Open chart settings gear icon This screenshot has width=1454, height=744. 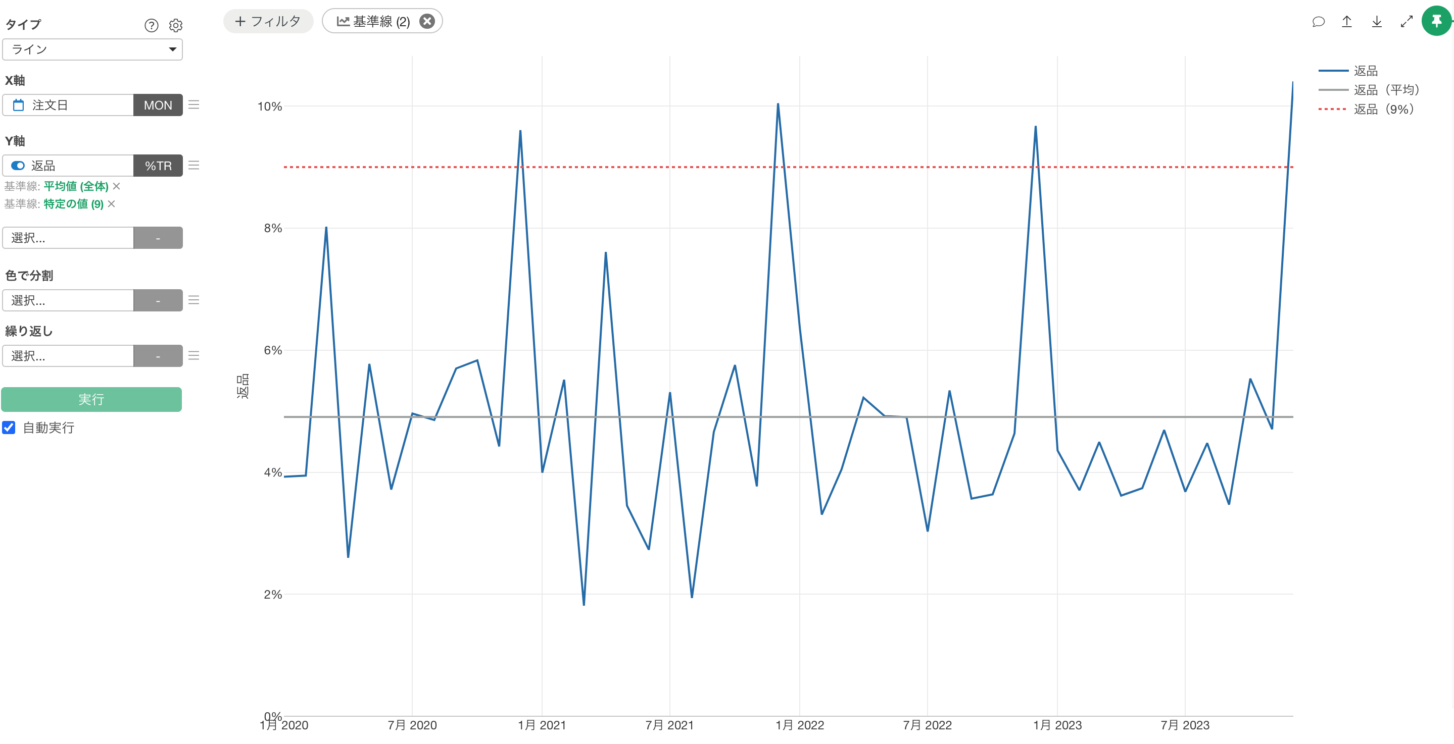175,25
